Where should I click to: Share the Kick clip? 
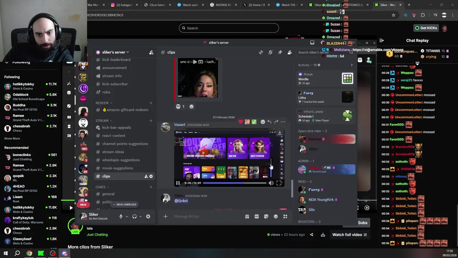(x=311, y=235)
